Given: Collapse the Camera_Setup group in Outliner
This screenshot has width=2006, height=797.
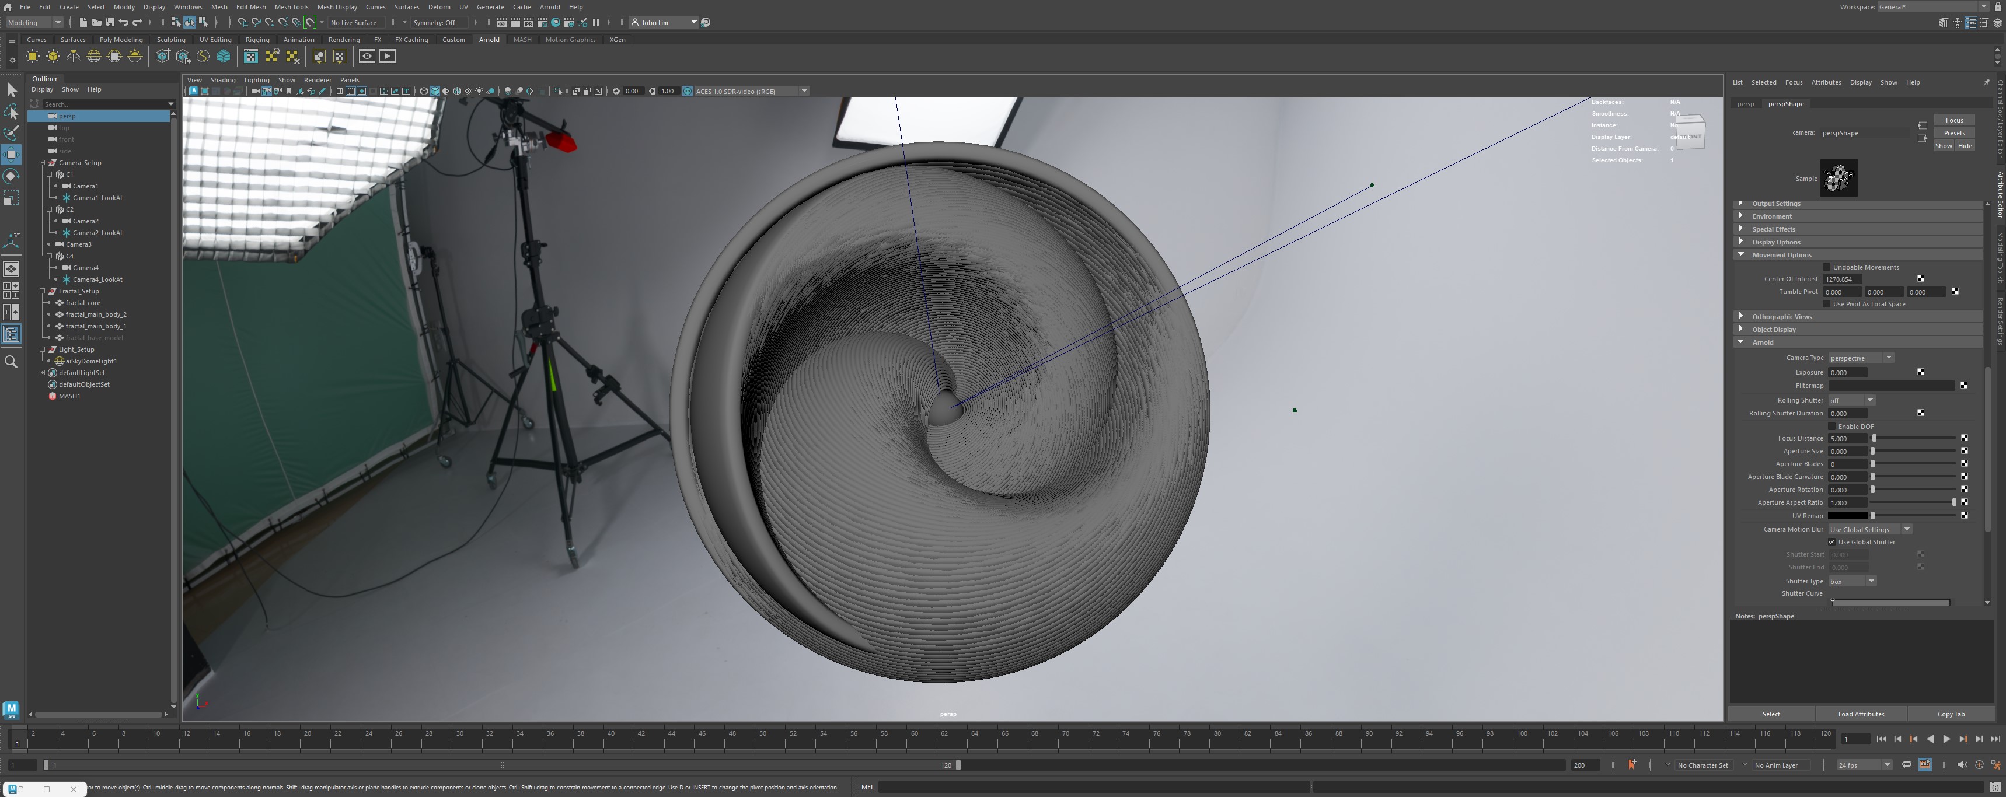Looking at the screenshot, I should [x=43, y=163].
